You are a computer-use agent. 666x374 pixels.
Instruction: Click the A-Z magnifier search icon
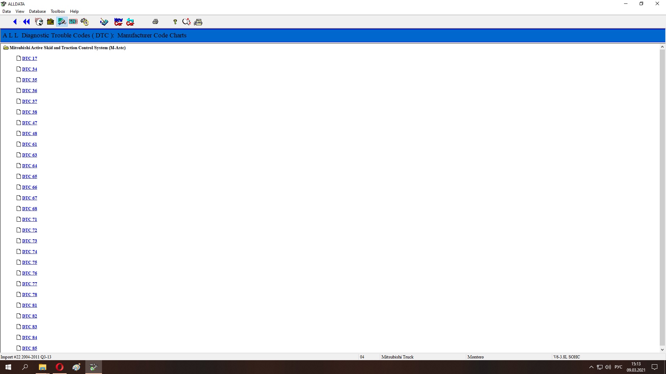[x=187, y=22]
